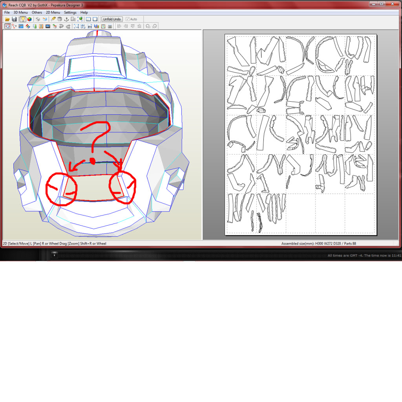Click the colored cube texture icon
This screenshot has height=402, width=402.
click(29, 19)
